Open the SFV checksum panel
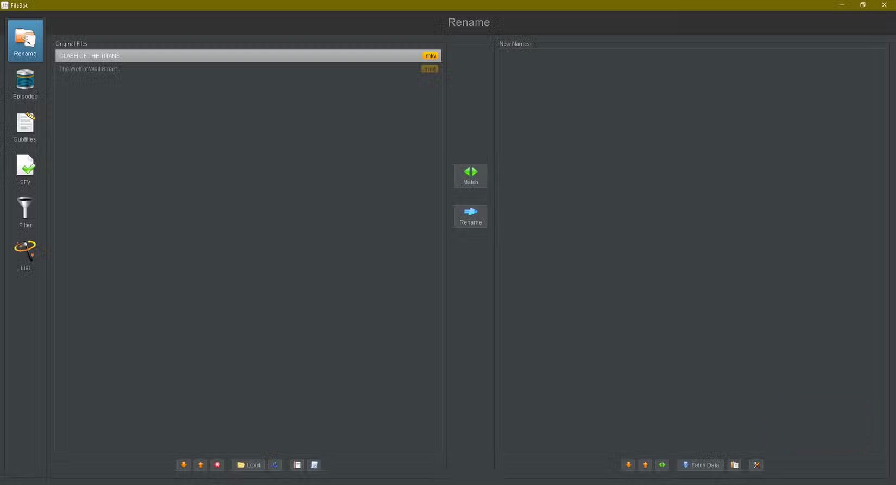Screen dimensions: 896x485 tap(26, 170)
